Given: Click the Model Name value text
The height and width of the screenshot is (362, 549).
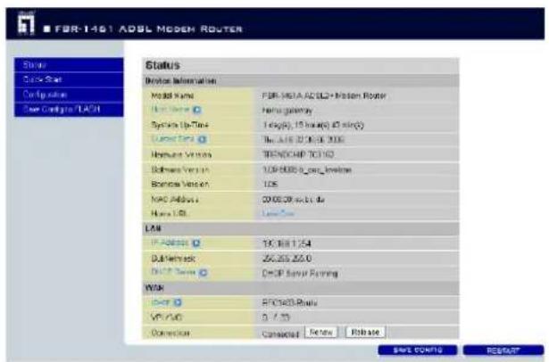Looking at the screenshot, I should click(x=324, y=95).
